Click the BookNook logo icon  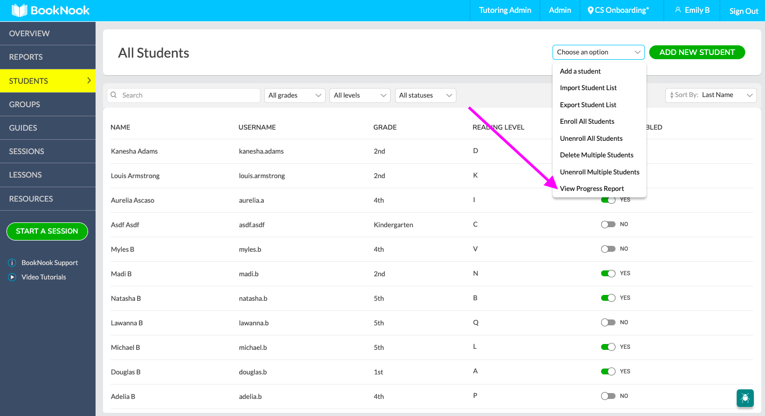tap(21, 10)
